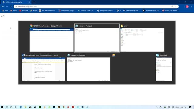Launch Microsoft Edge from the taskbar

point(21,107)
